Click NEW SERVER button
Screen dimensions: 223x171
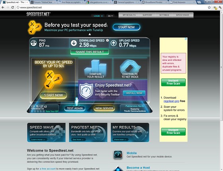(104, 108)
